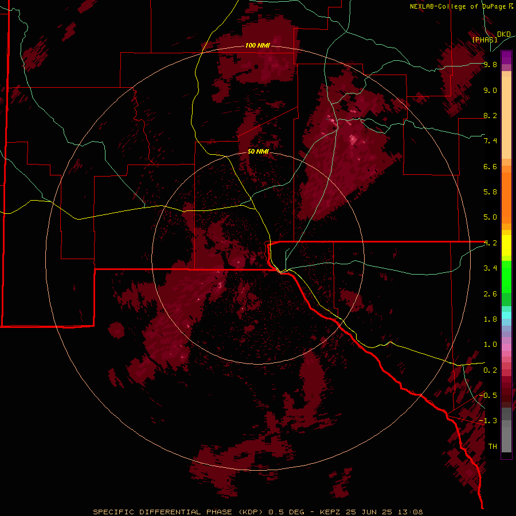Select the 100 NMI range ring label
The height and width of the screenshot is (516, 516).
[x=257, y=45]
